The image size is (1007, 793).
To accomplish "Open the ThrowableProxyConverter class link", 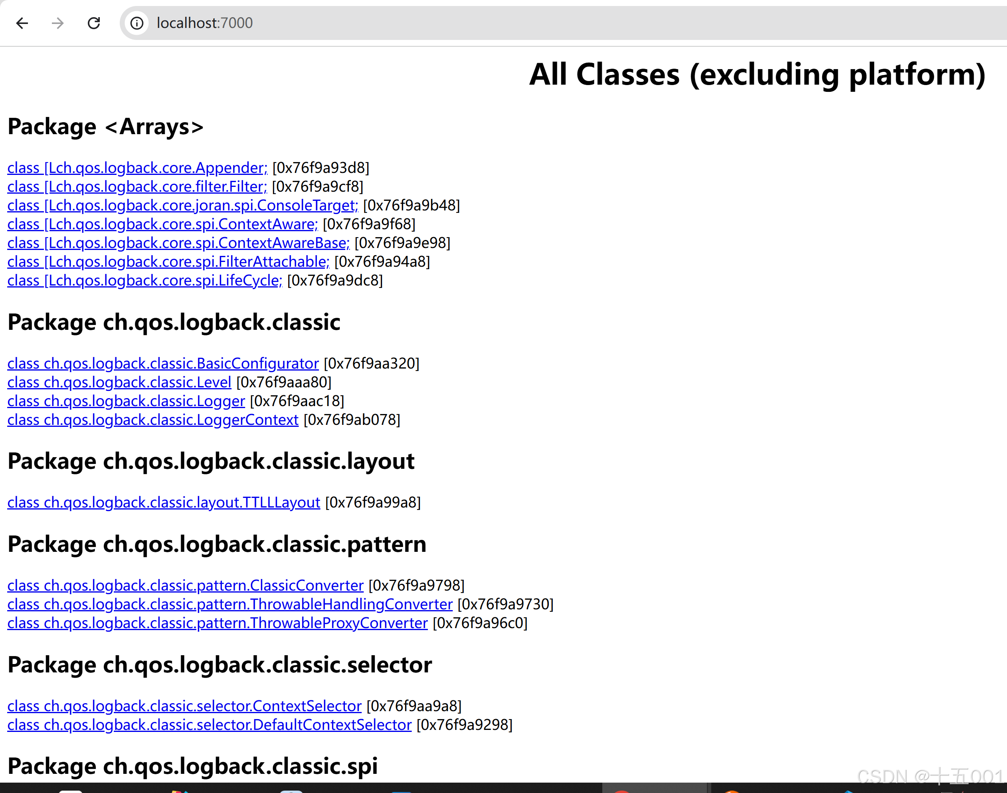I will tap(217, 623).
